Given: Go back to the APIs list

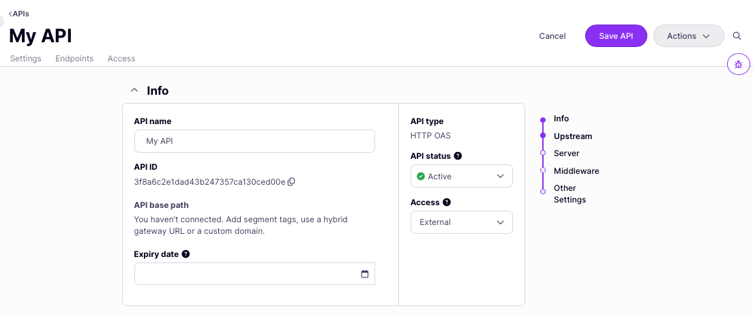Looking at the screenshot, I should tap(19, 14).
